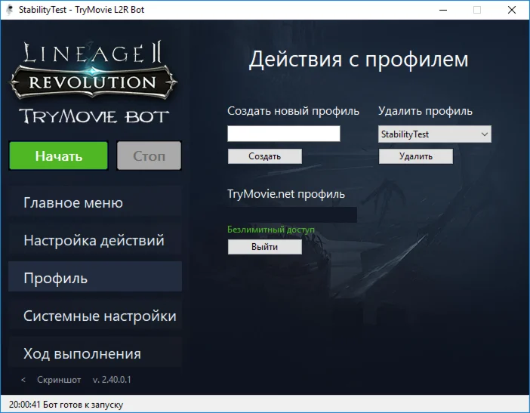Close the TryMovie L2R Bot window

click(x=512, y=10)
